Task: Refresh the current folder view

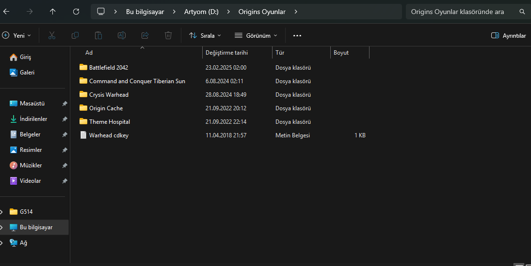Action: tap(76, 11)
